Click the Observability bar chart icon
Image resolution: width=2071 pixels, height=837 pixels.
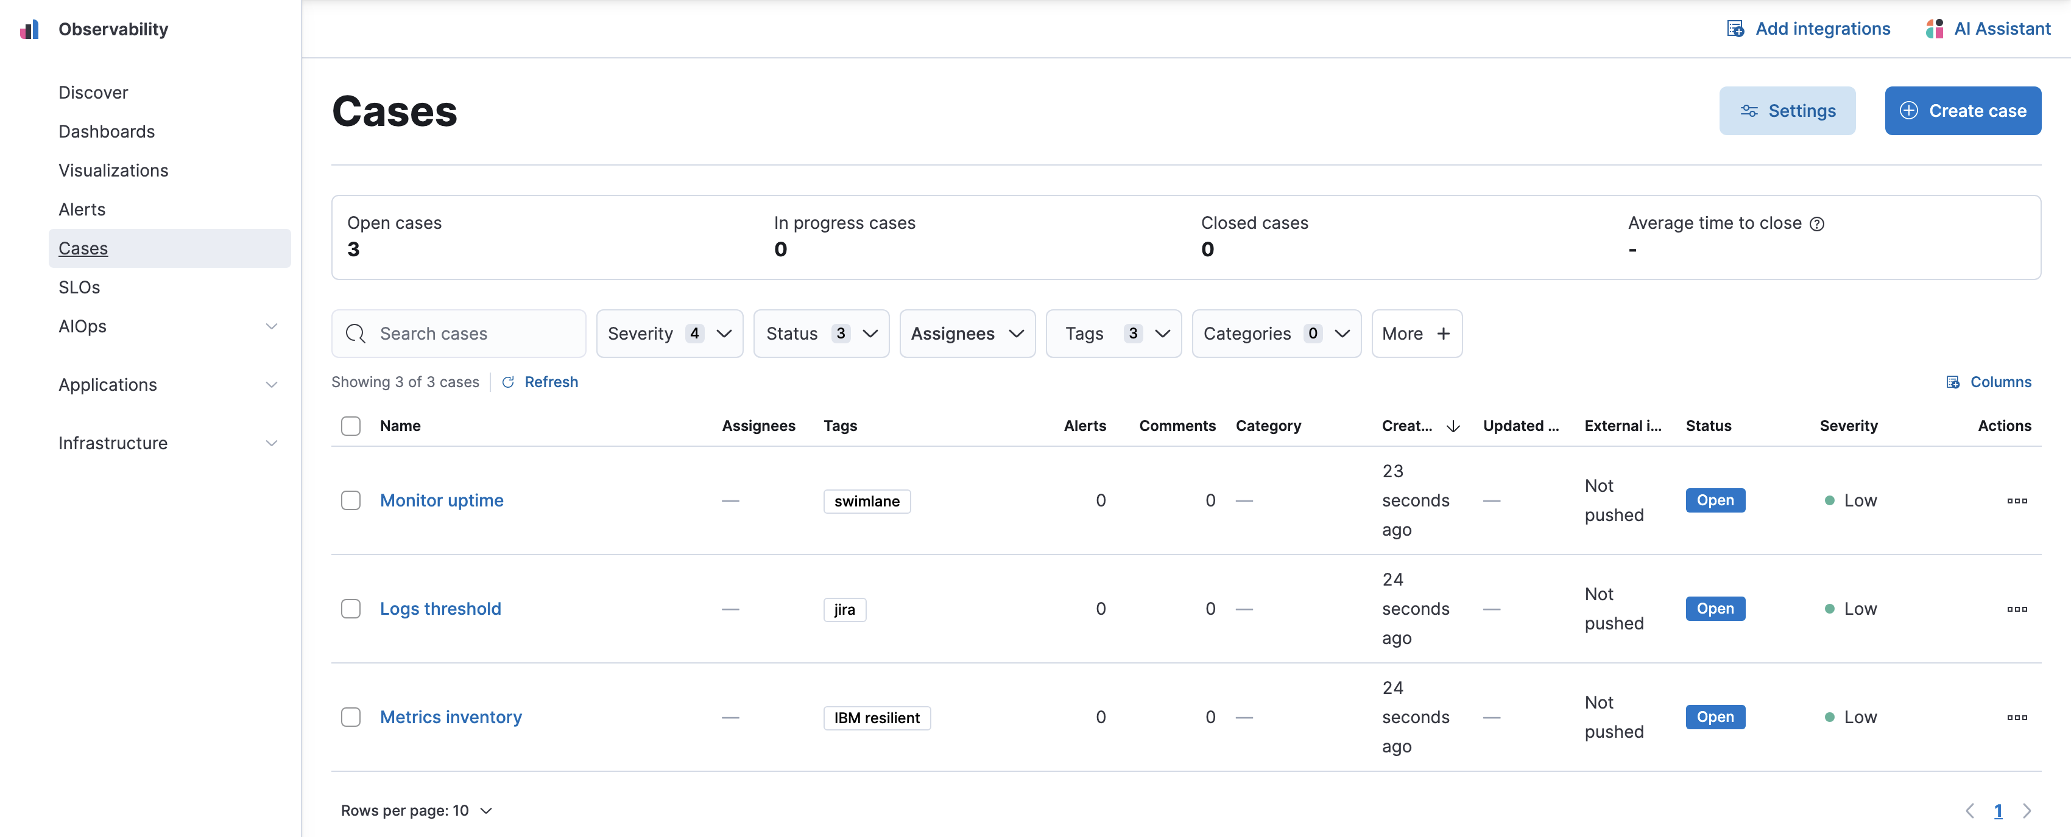click(x=30, y=29)
